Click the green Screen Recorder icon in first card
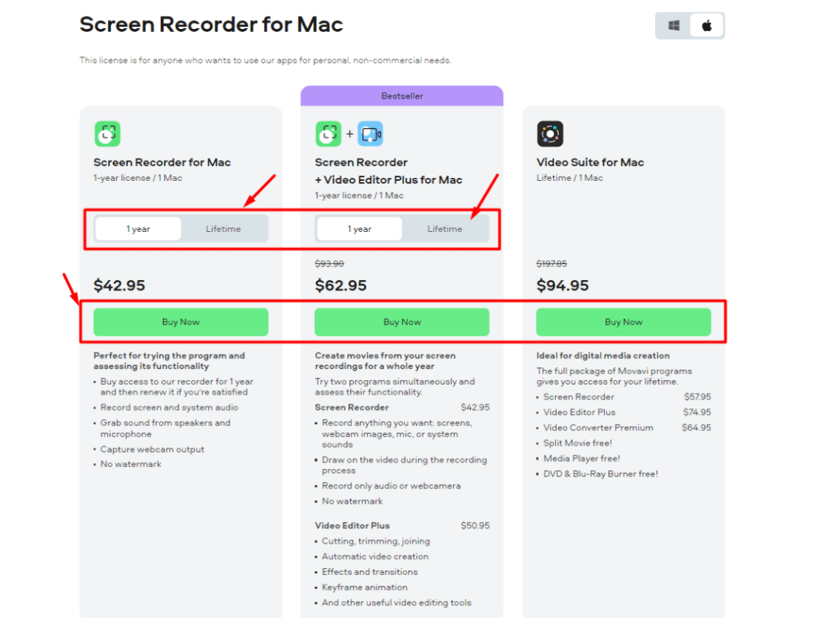The image size is (818, 618). 107,134
